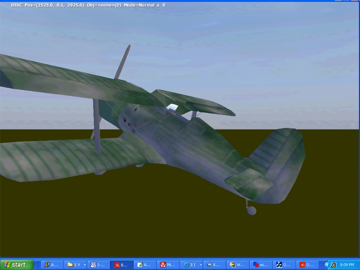Switch to the first 'O...' taskbar button

(x=284, y=265)
